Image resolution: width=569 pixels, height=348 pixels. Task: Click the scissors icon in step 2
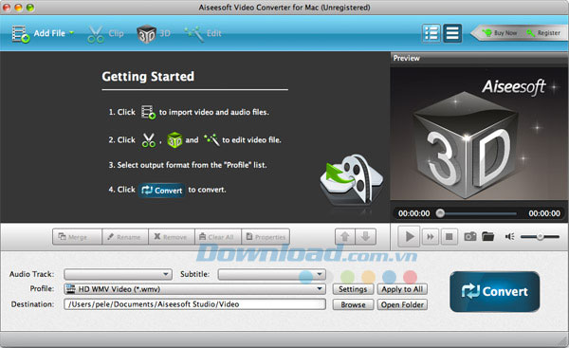click(149, 140)
